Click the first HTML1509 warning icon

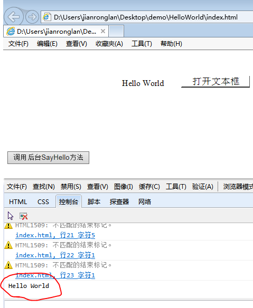pos(8,226)
